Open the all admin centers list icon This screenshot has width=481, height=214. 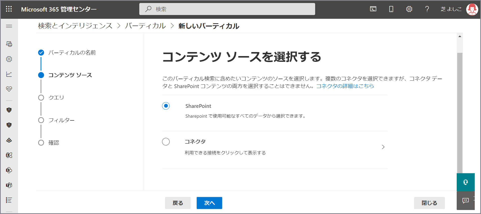point(9,200)
